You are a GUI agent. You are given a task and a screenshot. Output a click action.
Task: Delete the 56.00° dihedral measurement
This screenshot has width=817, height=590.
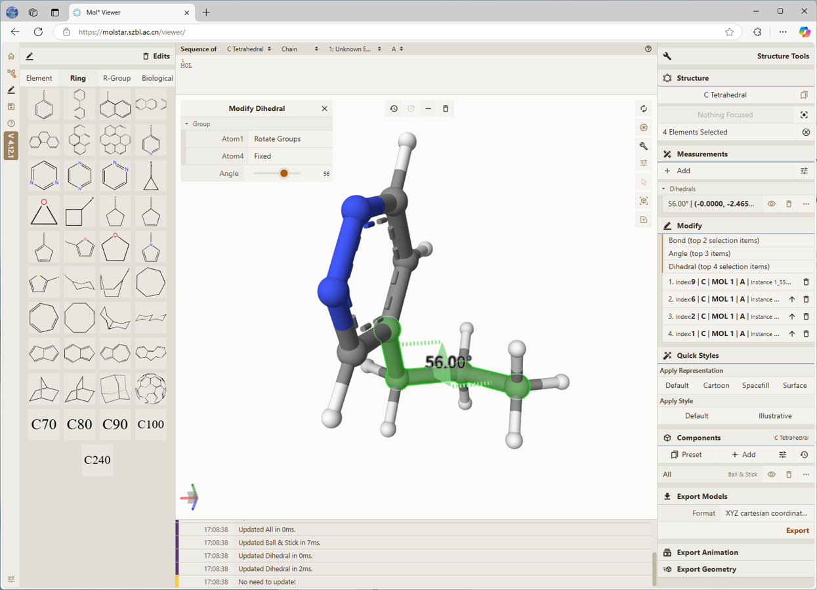coord(789,204)
